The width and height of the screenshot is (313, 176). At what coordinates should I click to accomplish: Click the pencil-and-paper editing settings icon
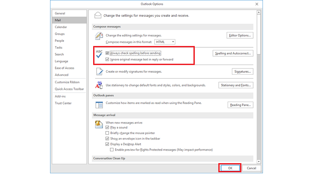[x=99, y=36]
